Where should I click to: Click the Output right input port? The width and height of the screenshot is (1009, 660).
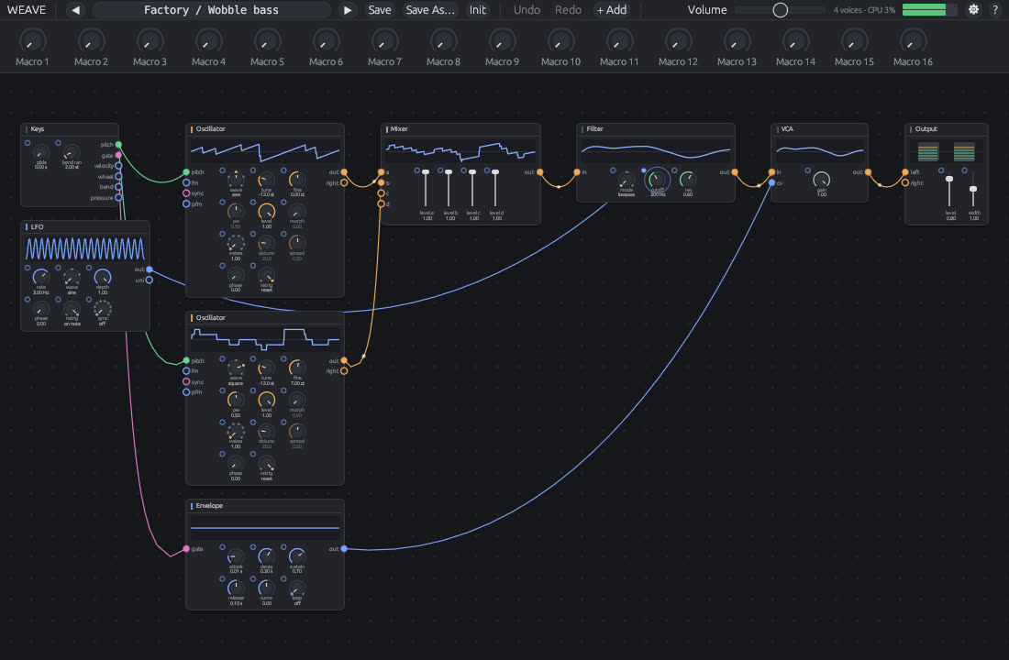pos(905,182)
